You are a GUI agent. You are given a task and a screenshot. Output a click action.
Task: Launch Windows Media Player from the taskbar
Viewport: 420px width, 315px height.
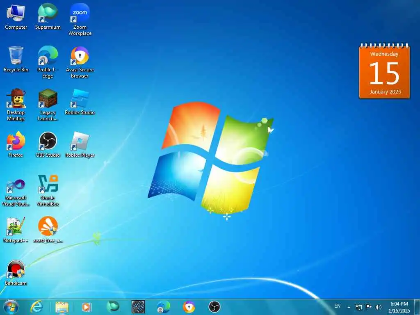tap(87, 307)
